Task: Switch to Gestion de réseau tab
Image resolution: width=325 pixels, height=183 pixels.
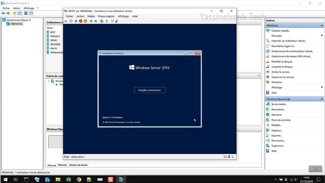Action: pos(78,165)
